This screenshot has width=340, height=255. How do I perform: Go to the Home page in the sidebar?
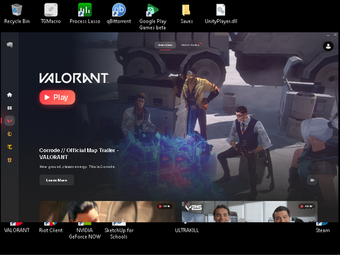tap(10, 95)
